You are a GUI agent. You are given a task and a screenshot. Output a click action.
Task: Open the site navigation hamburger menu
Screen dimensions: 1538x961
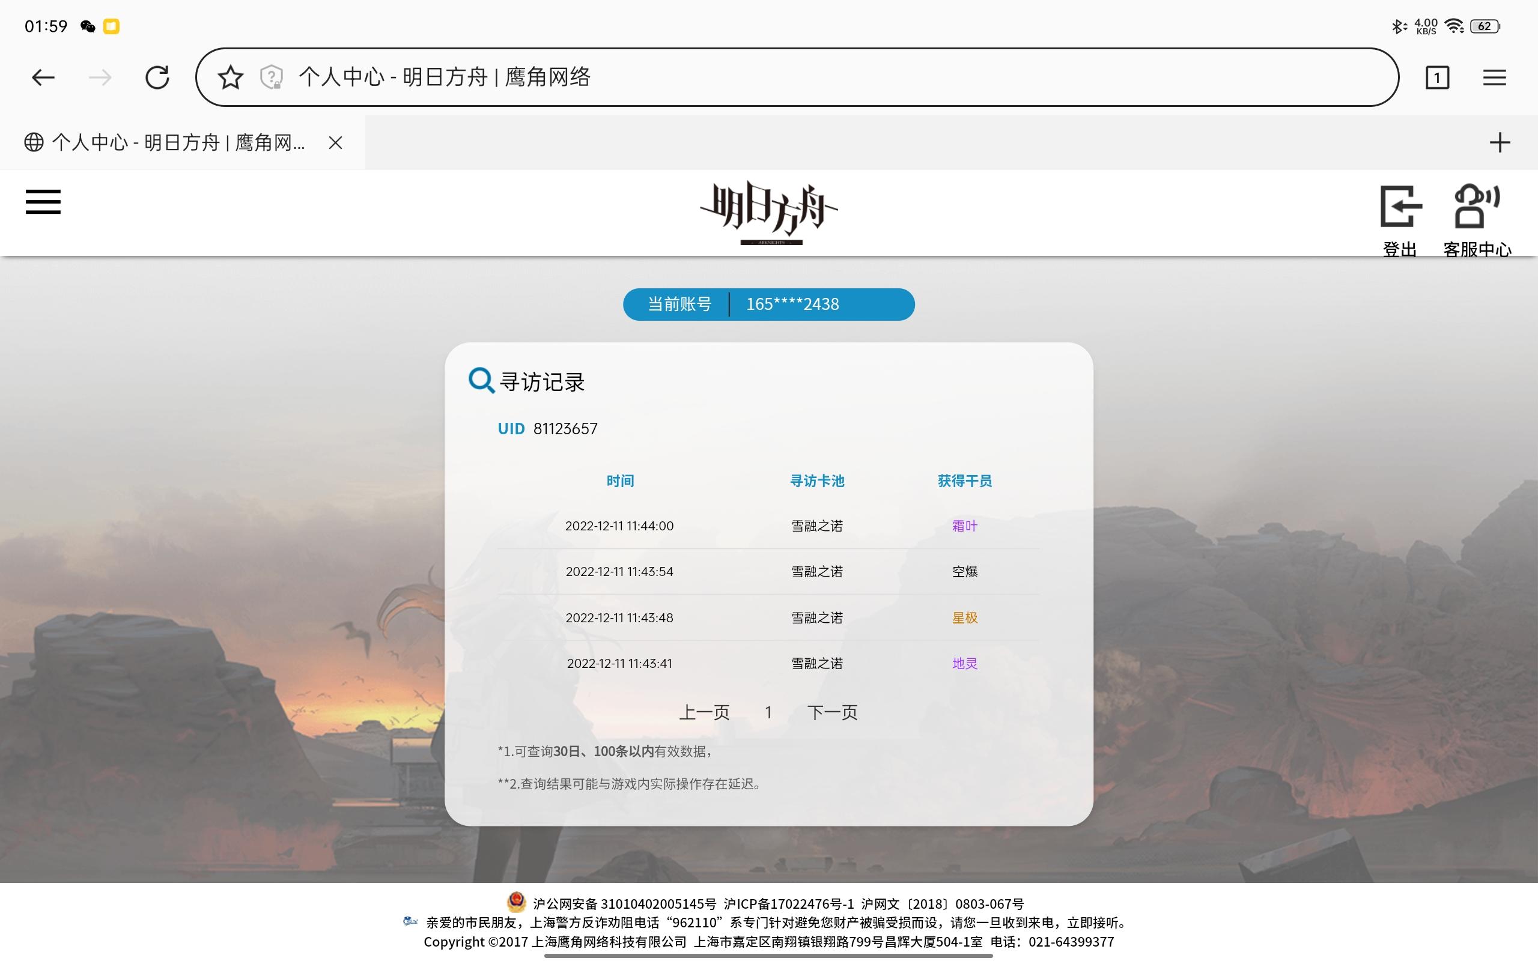click(43, 201)
